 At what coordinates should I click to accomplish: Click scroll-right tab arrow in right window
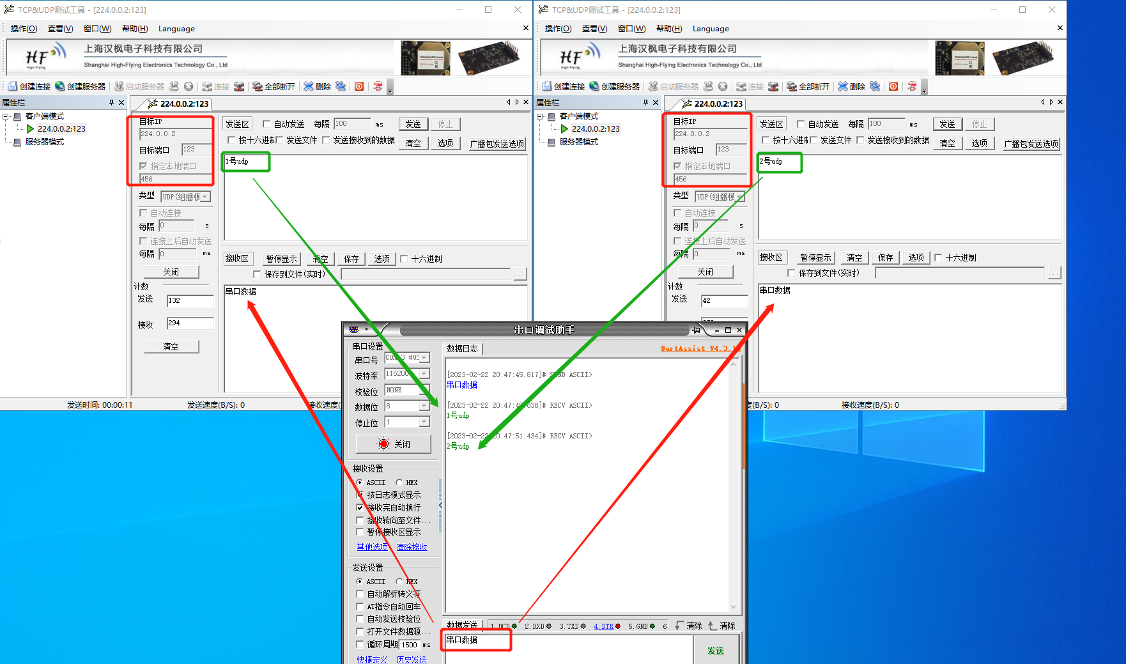[1051, 102]
